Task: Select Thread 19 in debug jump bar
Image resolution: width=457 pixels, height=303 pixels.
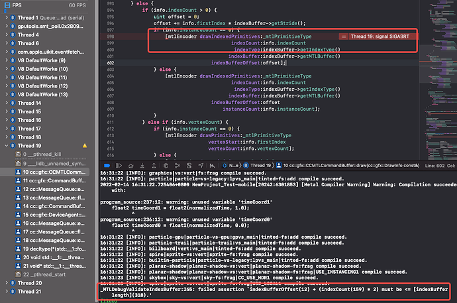Action: coord(258,166)
